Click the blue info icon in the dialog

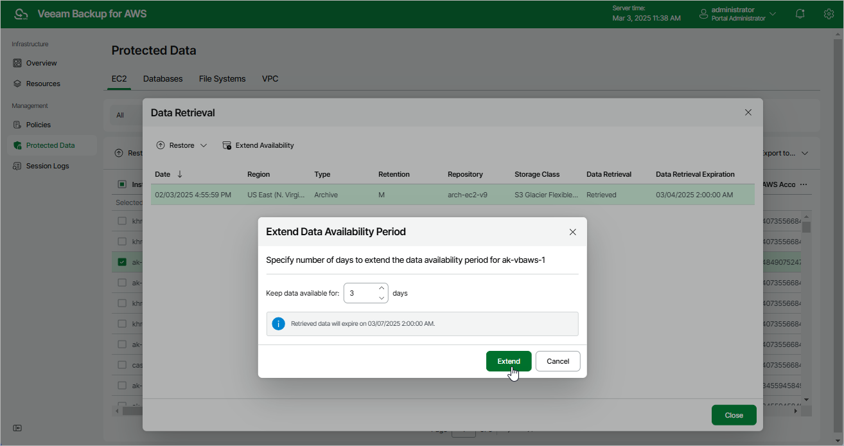pos(278,324)
